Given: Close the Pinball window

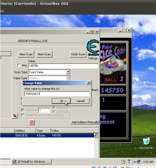Looking at the screenshot, I should coord(129,30).
